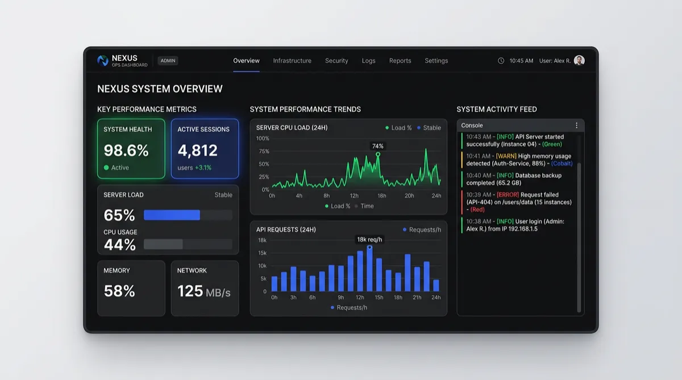Image resolution: width=682 pixels, height=380 pixels.
Task: Click the ADMIN badge
Action: pos(168,60)
